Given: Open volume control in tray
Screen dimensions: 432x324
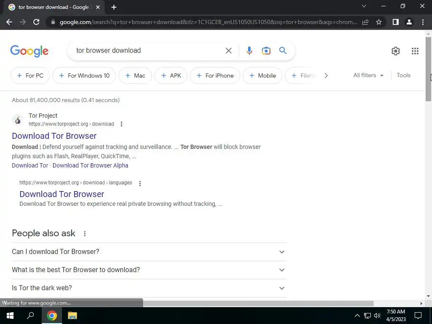Looking at the screenshot, I should click(x=377, y=316).
